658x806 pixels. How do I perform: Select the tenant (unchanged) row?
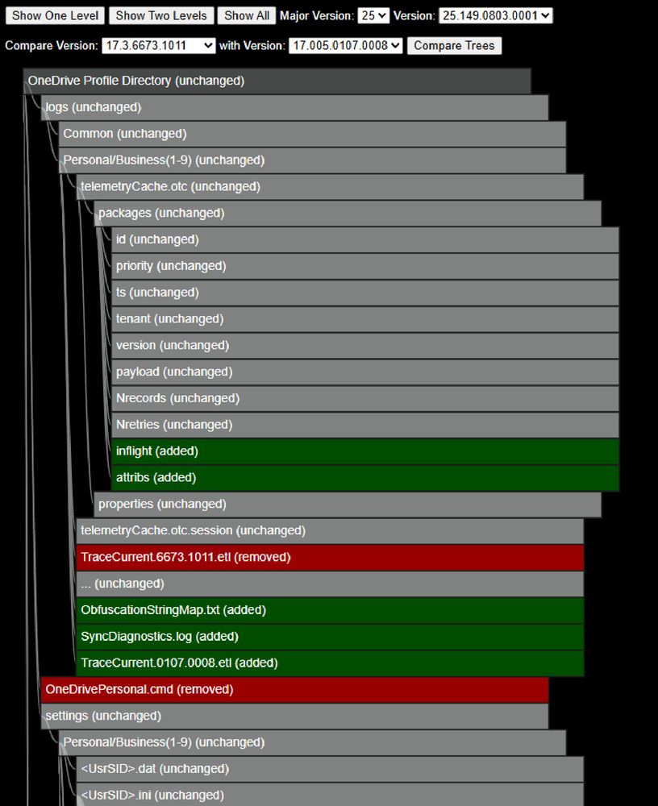(365, 319)
